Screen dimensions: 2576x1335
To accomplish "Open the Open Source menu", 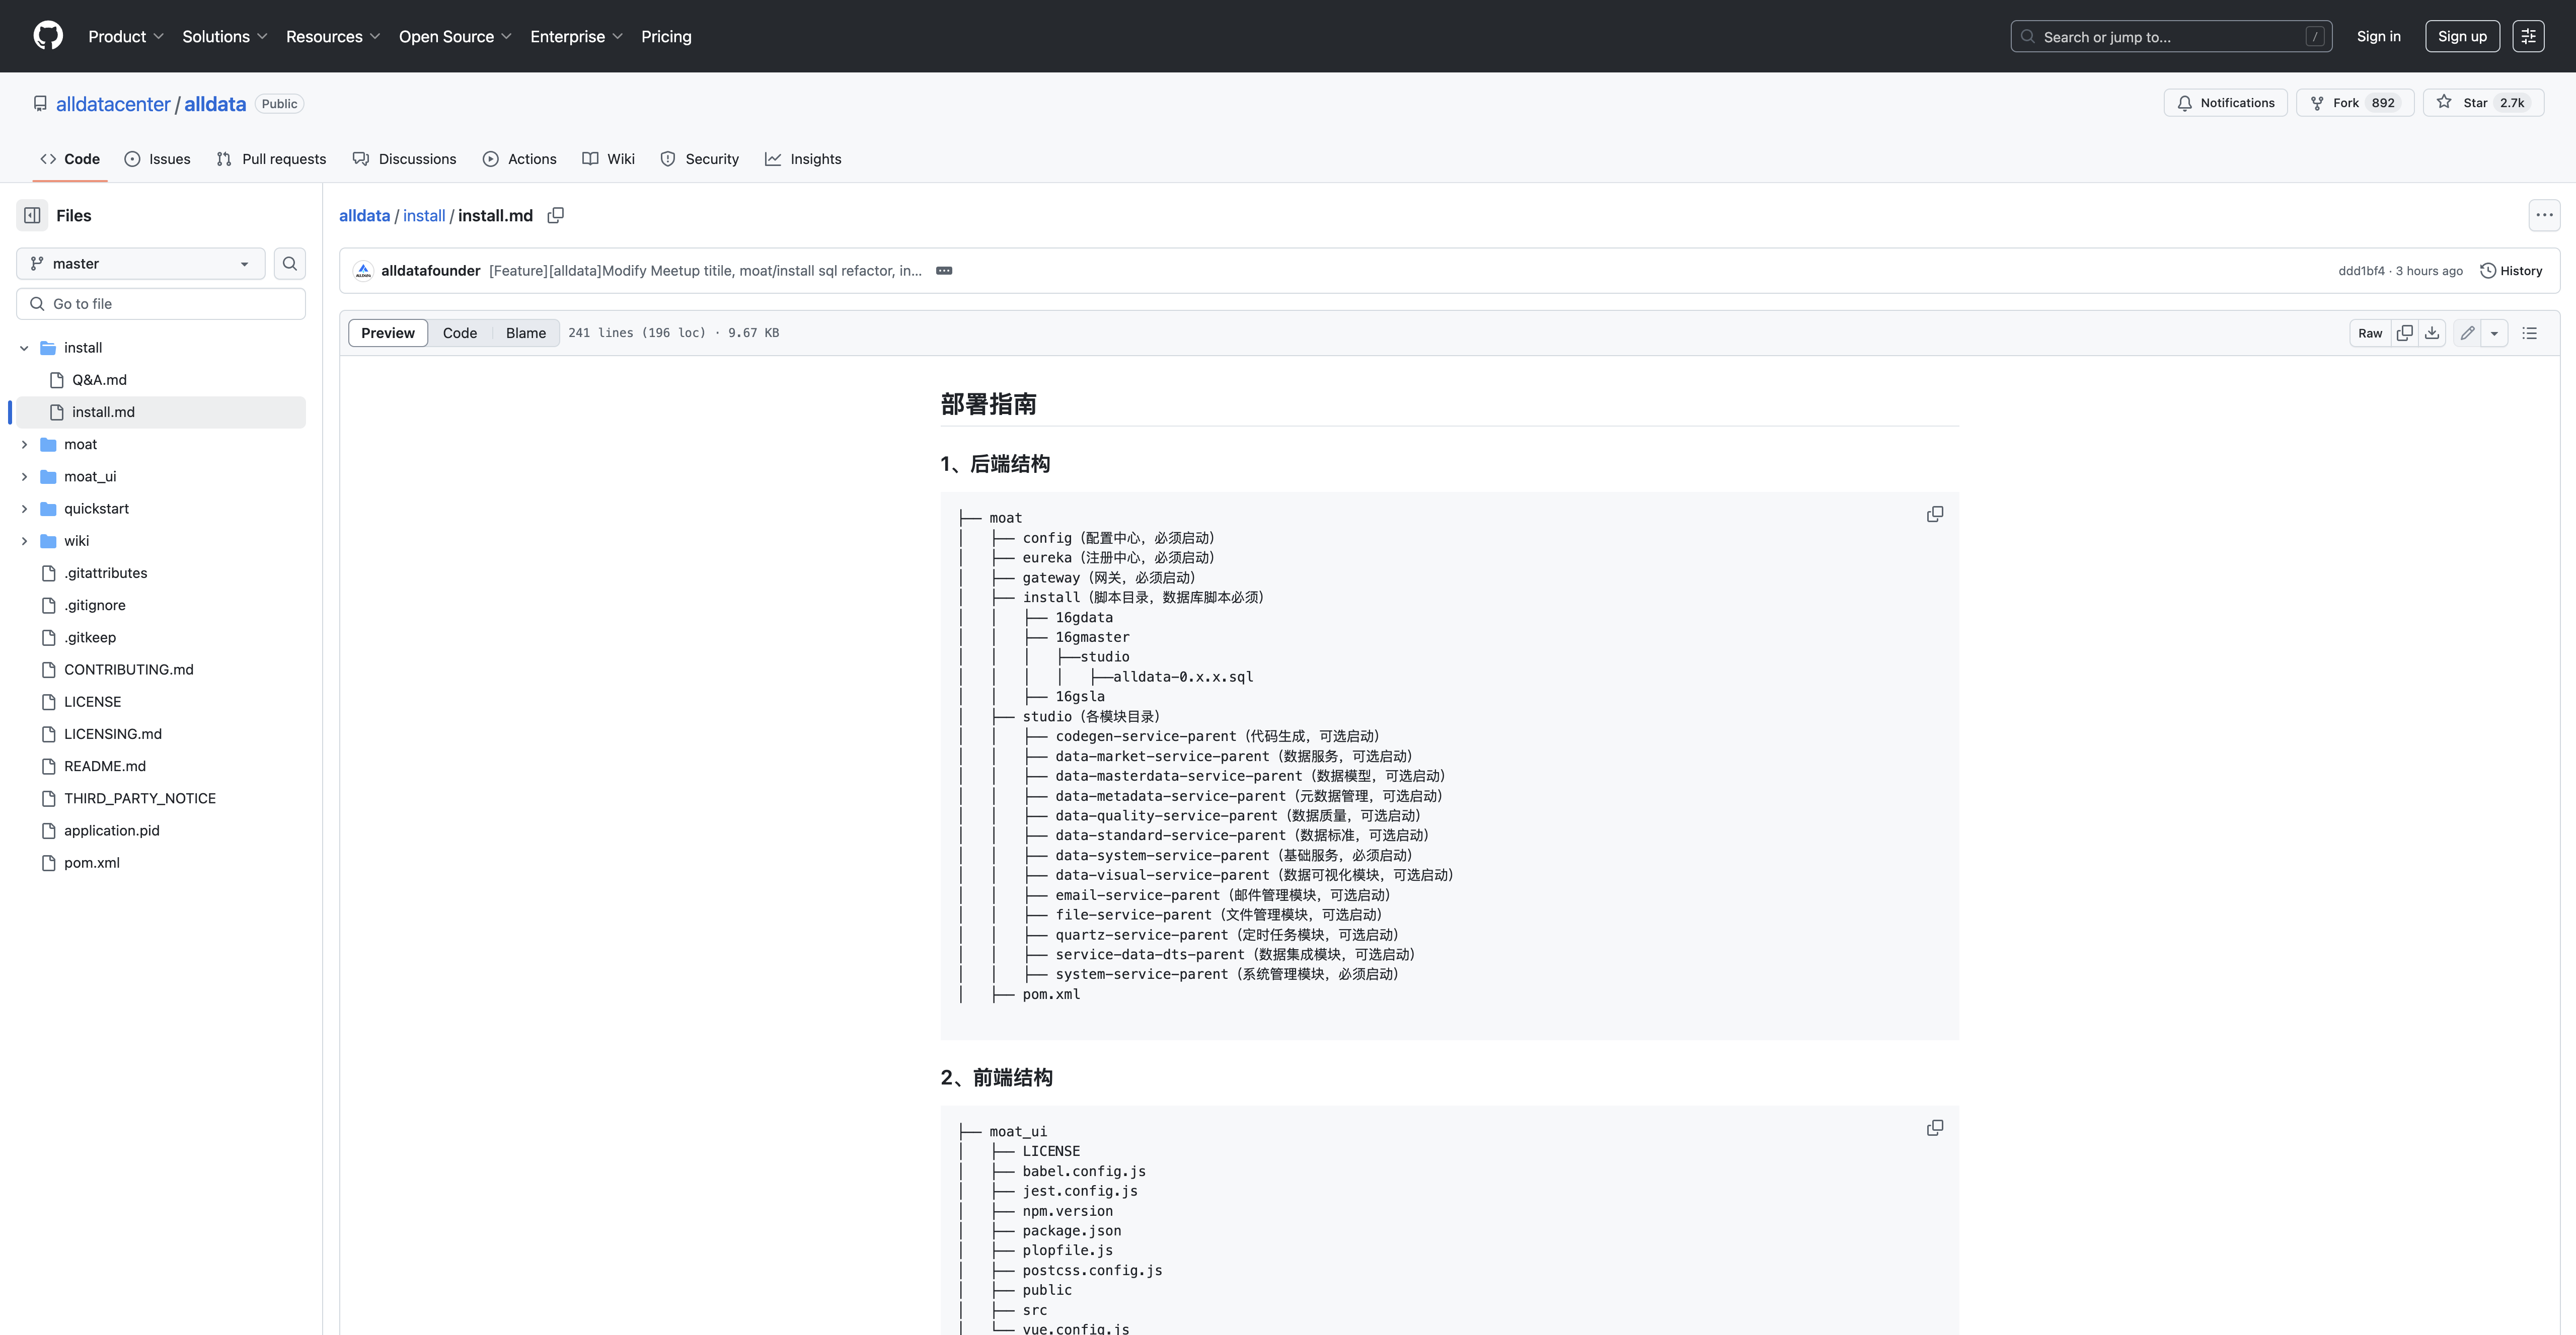I will click(455, 36).
